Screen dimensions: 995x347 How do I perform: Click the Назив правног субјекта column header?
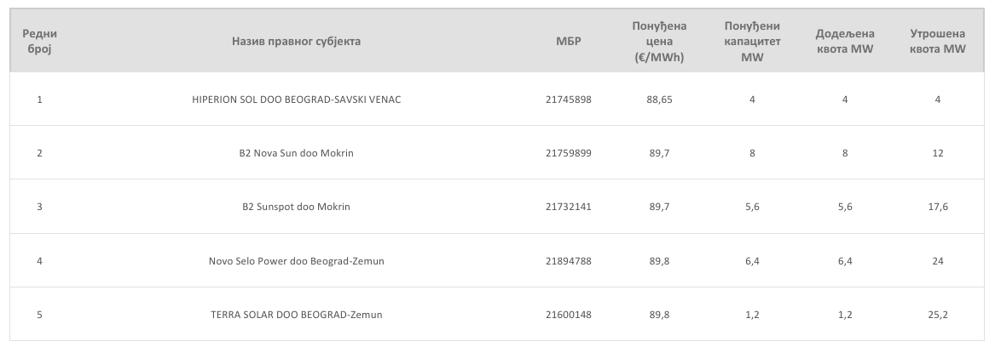[296, 42]
